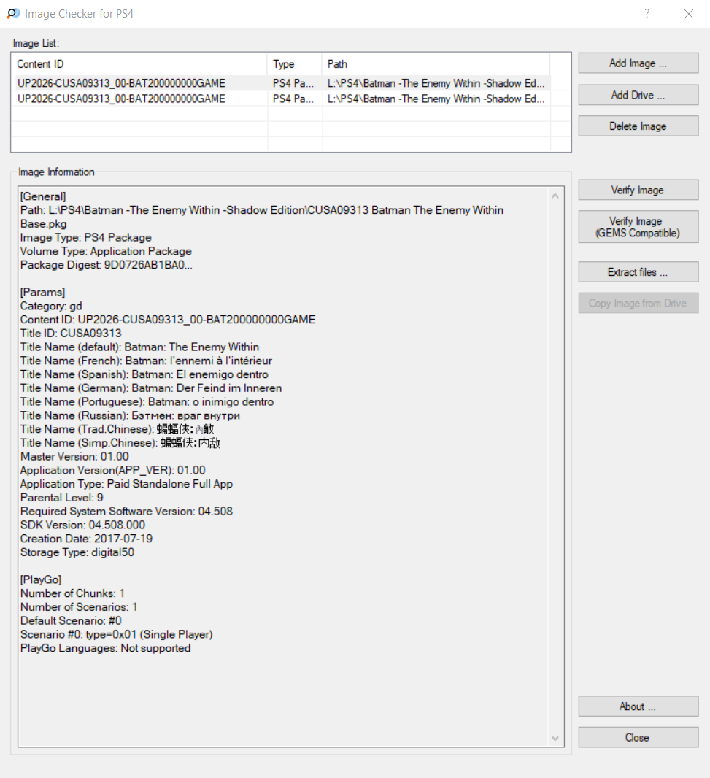The image size is (710, 778).
Task: Click the Volume Type: Application Package line
Action: (106, 251)
